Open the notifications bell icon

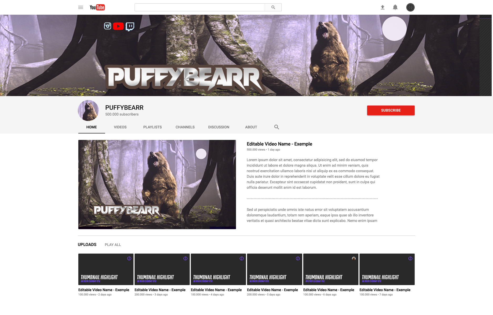tap(395, 7)
